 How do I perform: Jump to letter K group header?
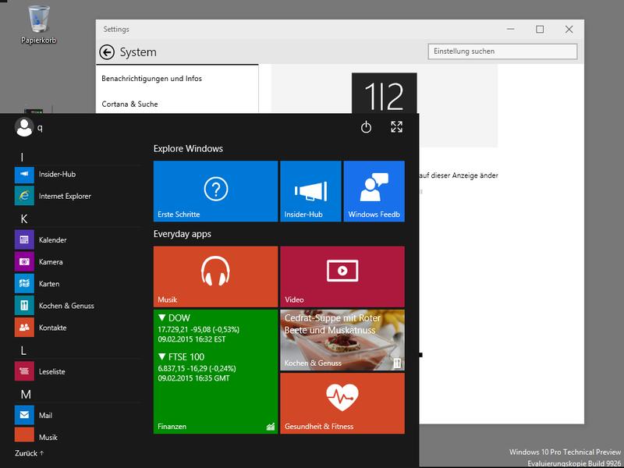24,219
